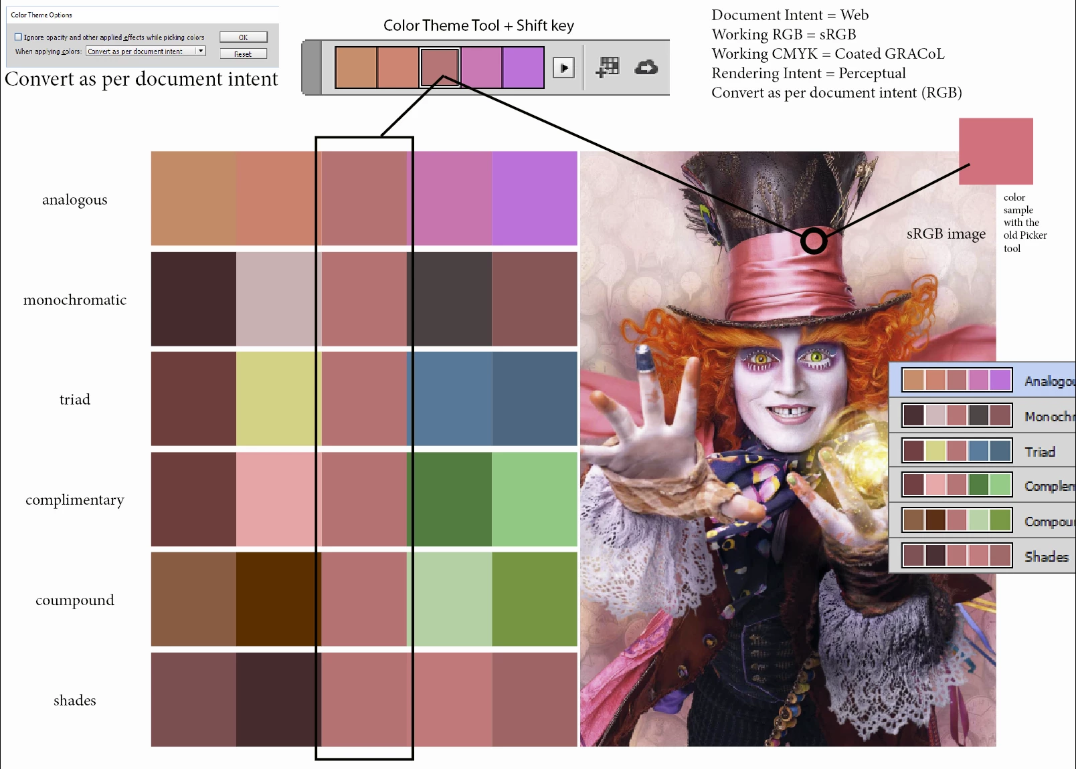Click the Mad Hatter sRGB image

(x=788, y=449)
